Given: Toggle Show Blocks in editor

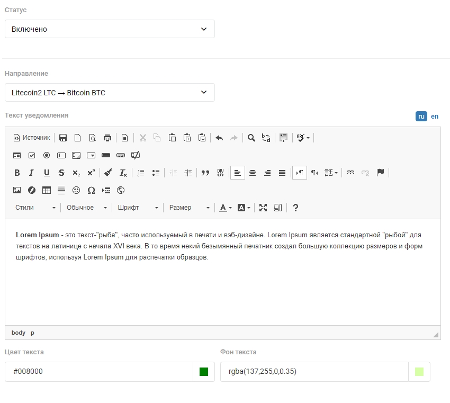Looking at the screenshot, I should [278, 208].
